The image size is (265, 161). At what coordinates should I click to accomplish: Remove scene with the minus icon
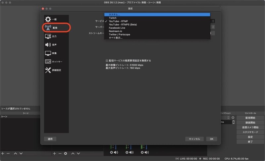(x=8, y=153)
